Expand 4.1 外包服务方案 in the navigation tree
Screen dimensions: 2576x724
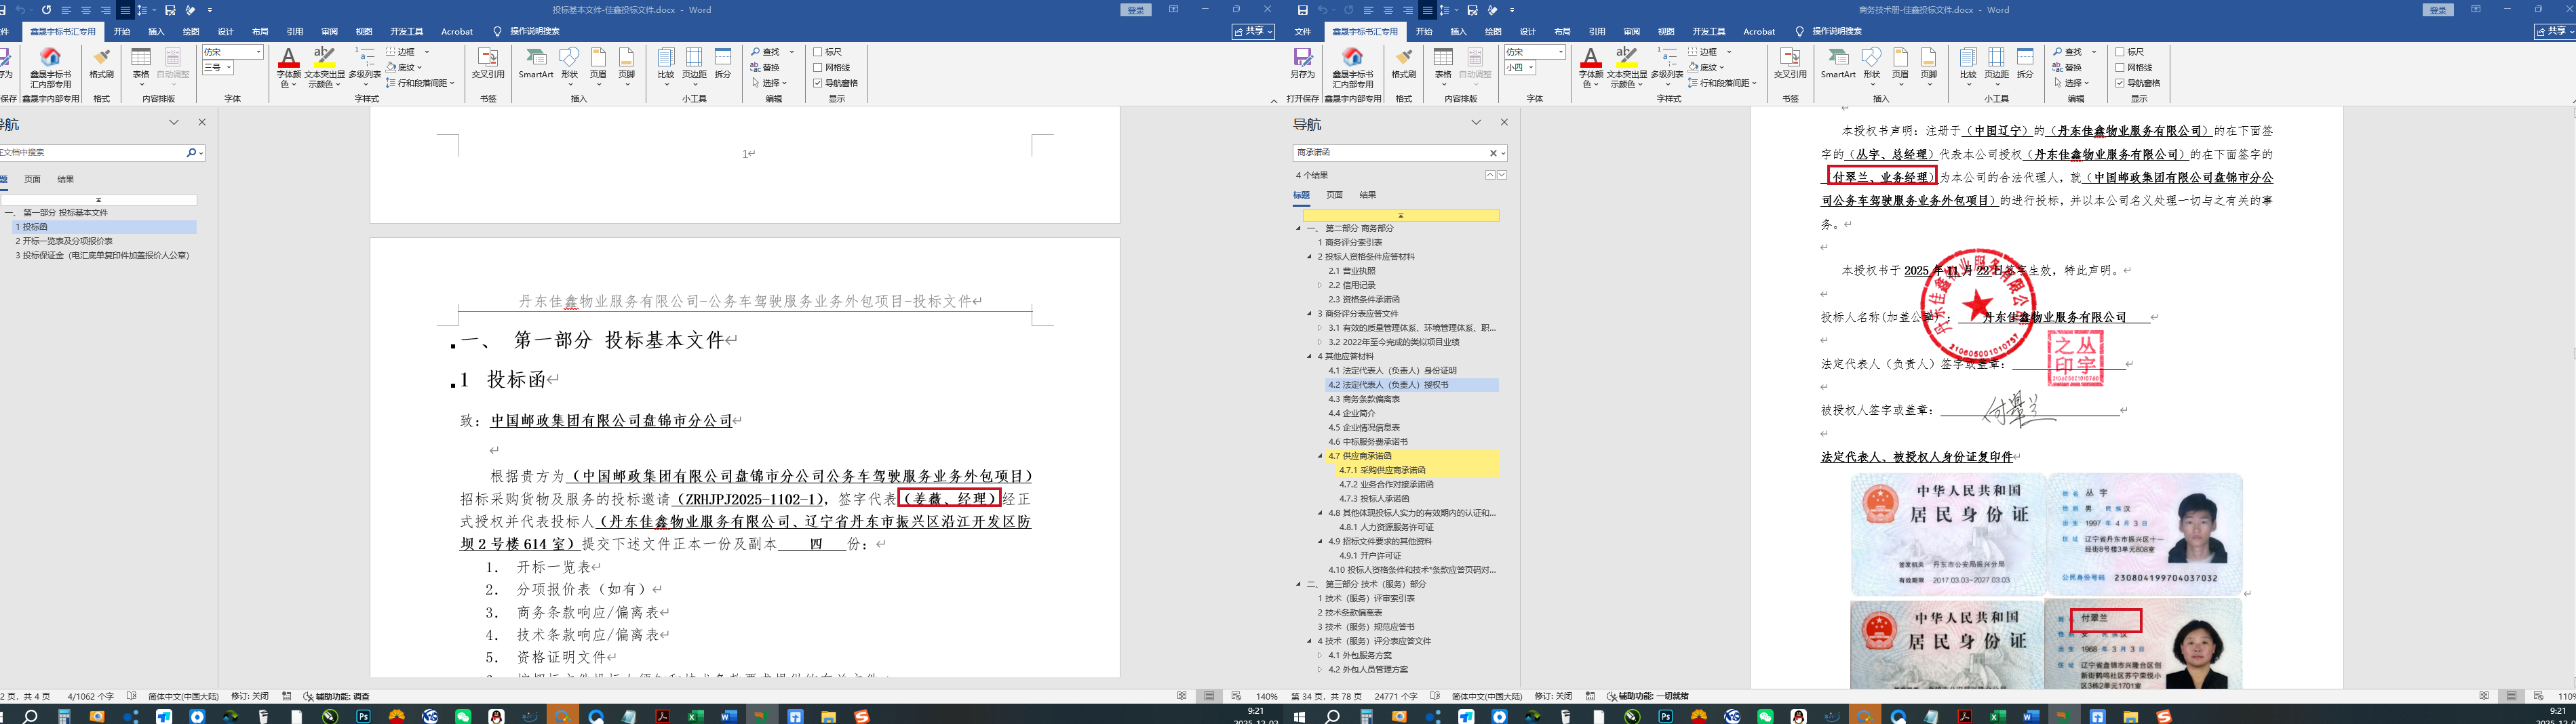point(1320,656)
